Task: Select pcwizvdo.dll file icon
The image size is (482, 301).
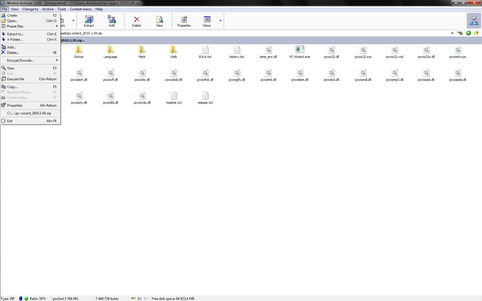Action: click(142, 95)
